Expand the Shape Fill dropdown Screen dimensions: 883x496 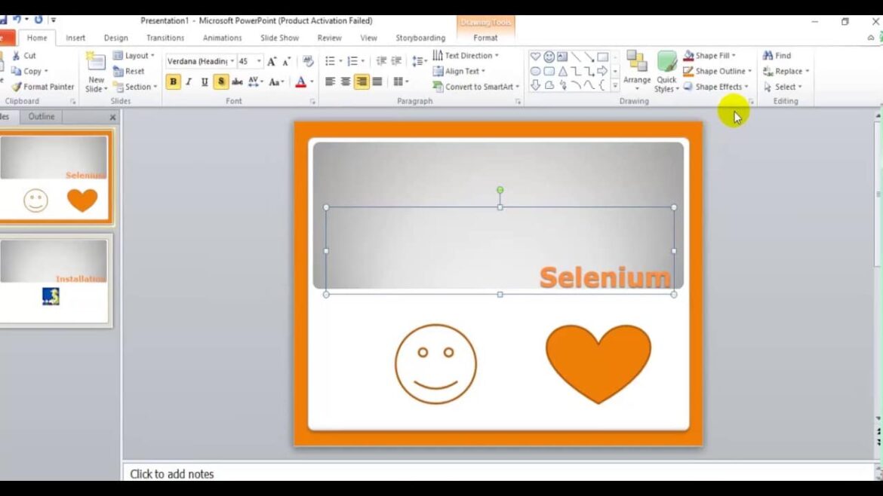(734, 56)
